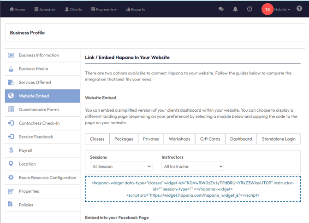Expand the Hybrid account dropdown
This screenshot has width=309, height=223.
coord(282,9)
